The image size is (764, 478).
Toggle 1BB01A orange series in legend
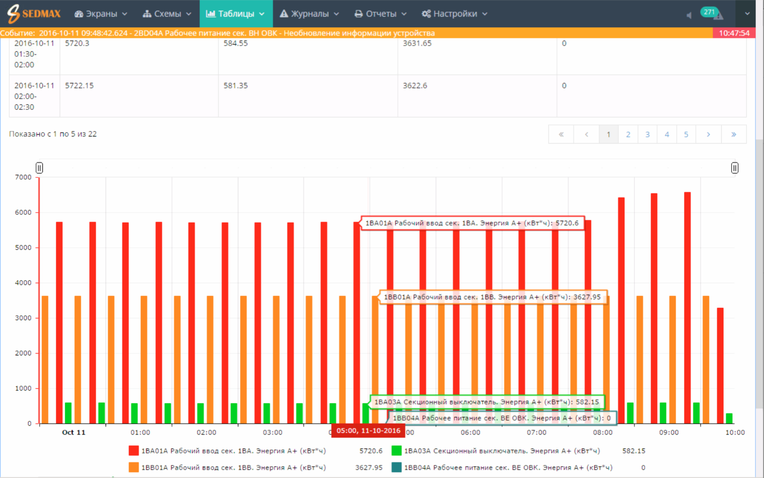click(x=134, y=467)
